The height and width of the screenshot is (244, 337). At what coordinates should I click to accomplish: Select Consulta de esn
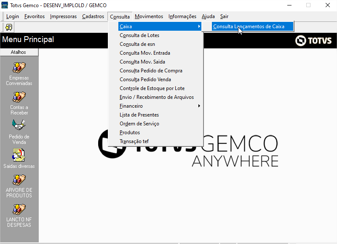pyautogui.click(x=160, y=44)
